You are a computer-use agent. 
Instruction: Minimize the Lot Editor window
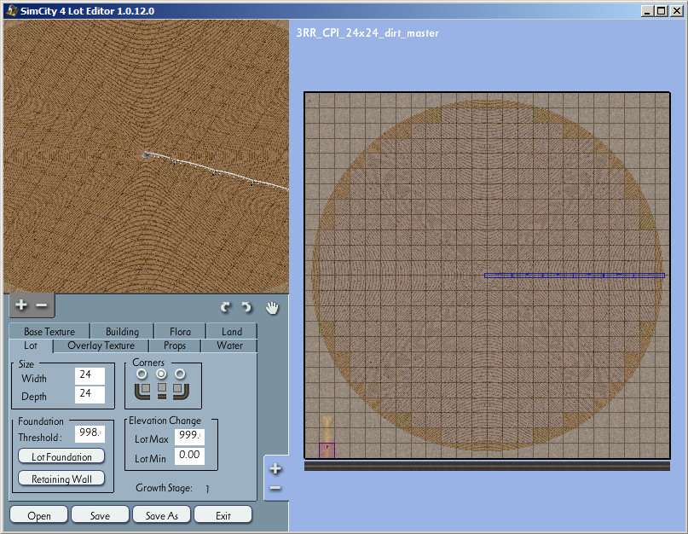[x=647, y=11]
